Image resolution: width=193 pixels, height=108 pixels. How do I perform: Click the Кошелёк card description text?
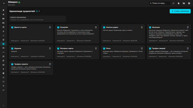pyautogui.click(x=76, y=32)
